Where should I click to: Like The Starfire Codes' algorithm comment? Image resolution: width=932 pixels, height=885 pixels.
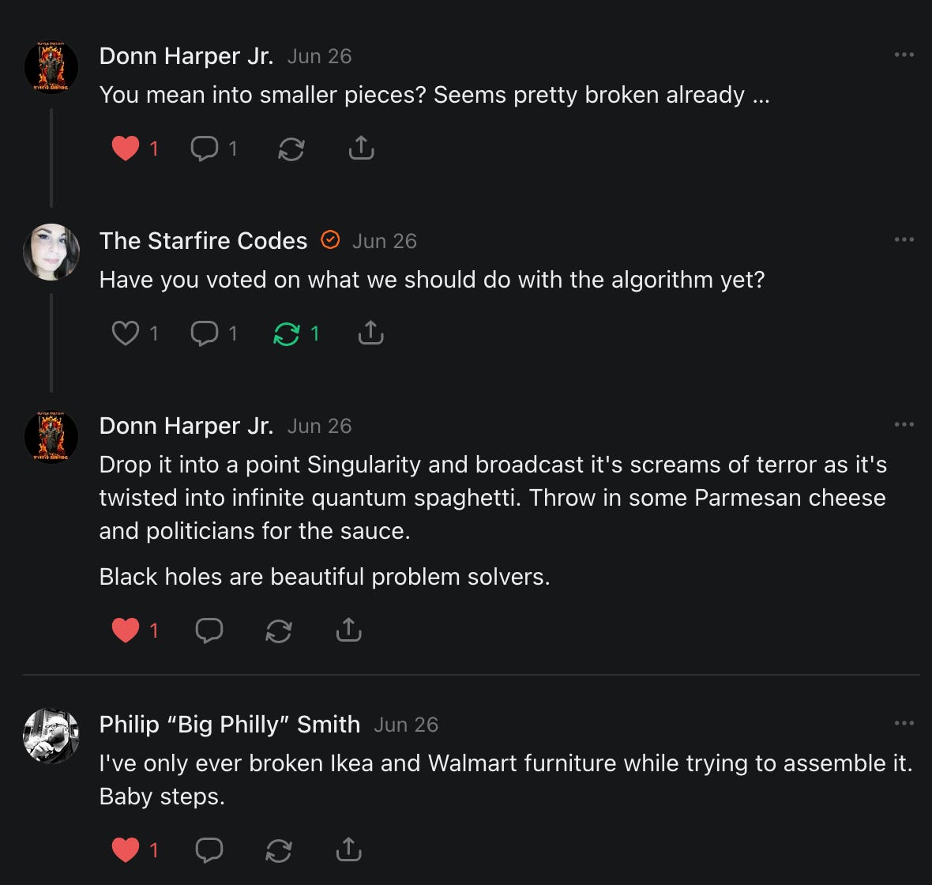coord(126,333)
